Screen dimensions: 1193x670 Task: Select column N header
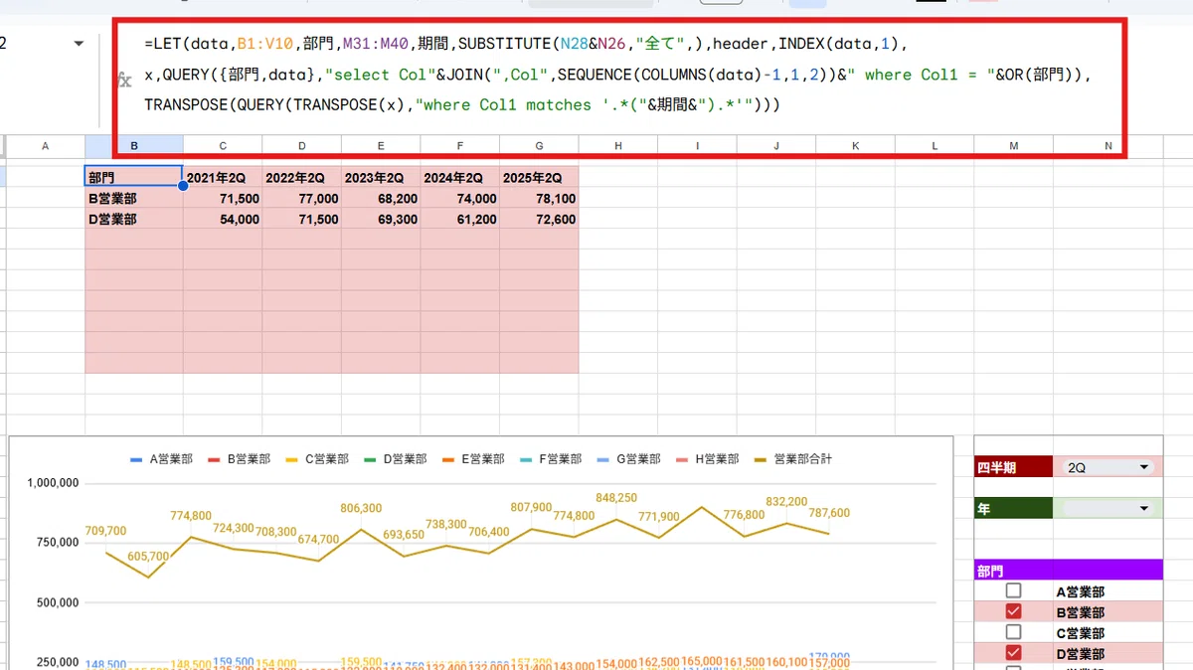tap(1108, 146)
